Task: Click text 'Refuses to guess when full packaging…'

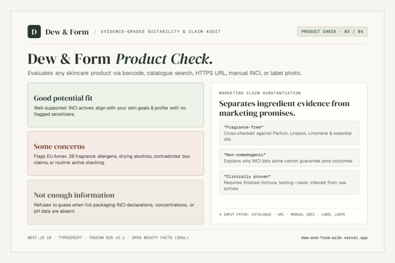Action: [114, 208]
